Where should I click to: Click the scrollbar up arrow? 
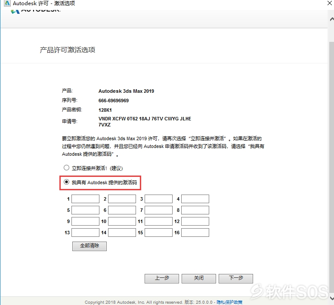click(332, 19)
